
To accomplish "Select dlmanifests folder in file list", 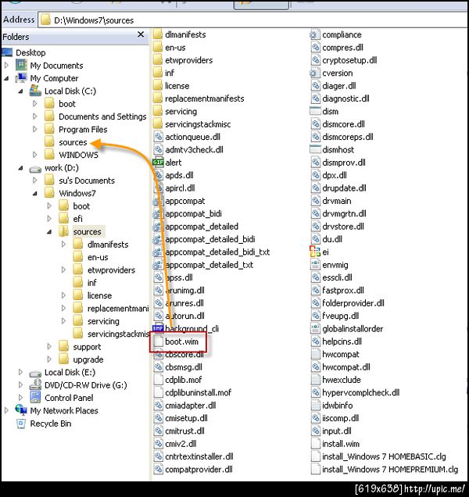I will tap(185, 34).
